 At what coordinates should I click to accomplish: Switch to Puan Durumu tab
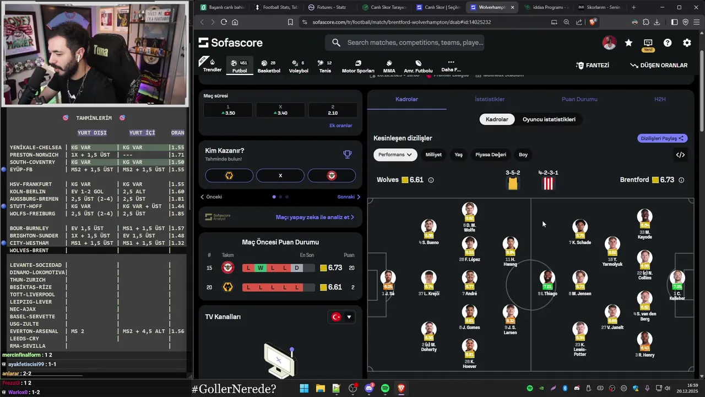tap(579, 99)
